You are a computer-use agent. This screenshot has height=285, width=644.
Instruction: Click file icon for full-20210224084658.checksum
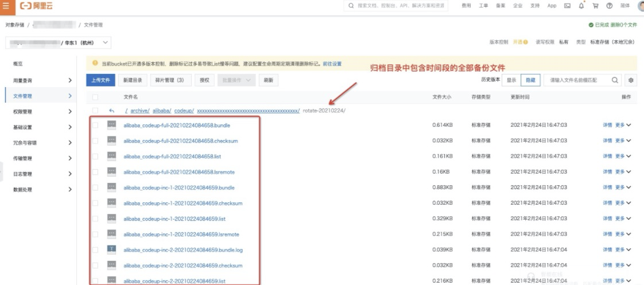pyautogui.click(x=111, y=140)
